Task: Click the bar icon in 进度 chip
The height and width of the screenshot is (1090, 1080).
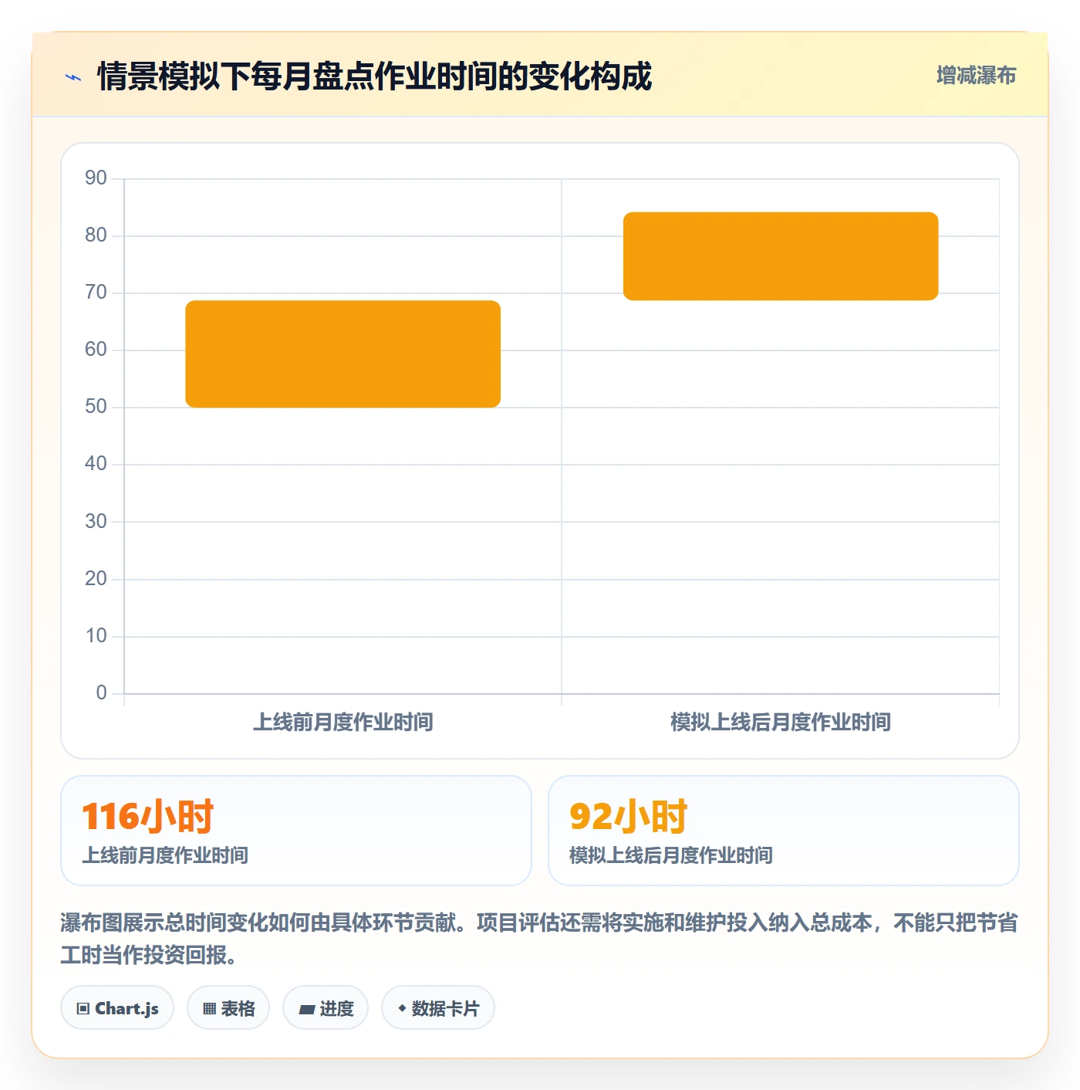Action: pyautogui.click(x=306, y=1010)
